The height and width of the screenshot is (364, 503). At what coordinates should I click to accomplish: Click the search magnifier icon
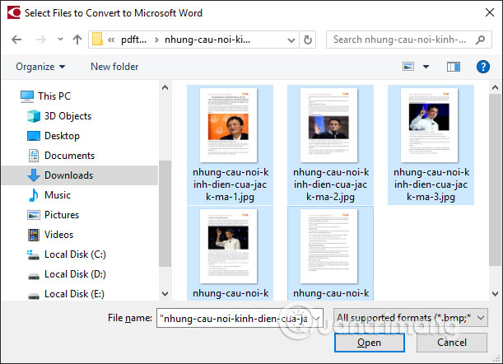click(x=480, y=40)
